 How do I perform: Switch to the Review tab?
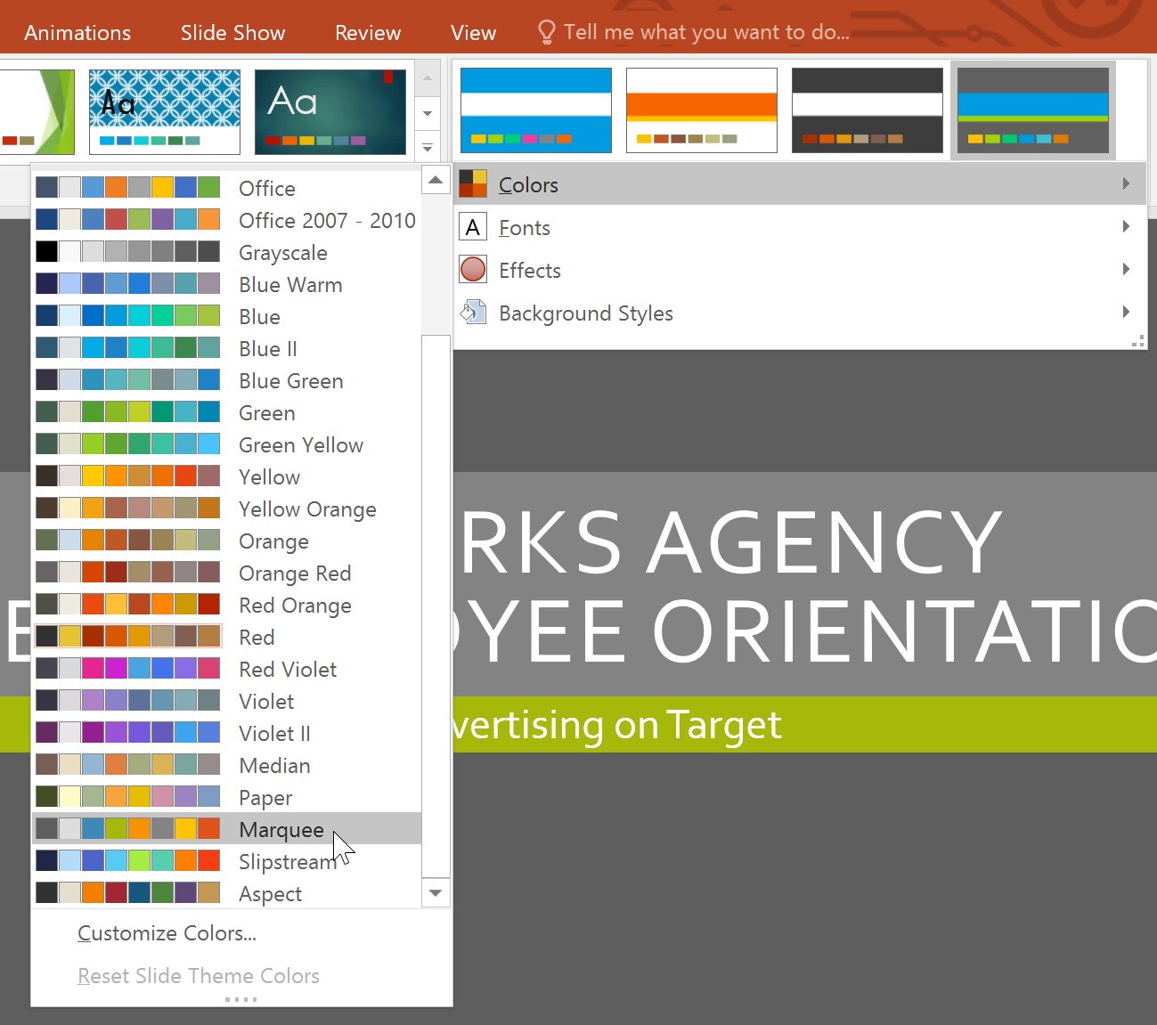368,32
